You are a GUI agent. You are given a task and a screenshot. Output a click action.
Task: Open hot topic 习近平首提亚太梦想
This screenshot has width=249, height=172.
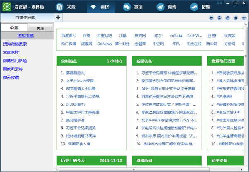click(83, 97)
